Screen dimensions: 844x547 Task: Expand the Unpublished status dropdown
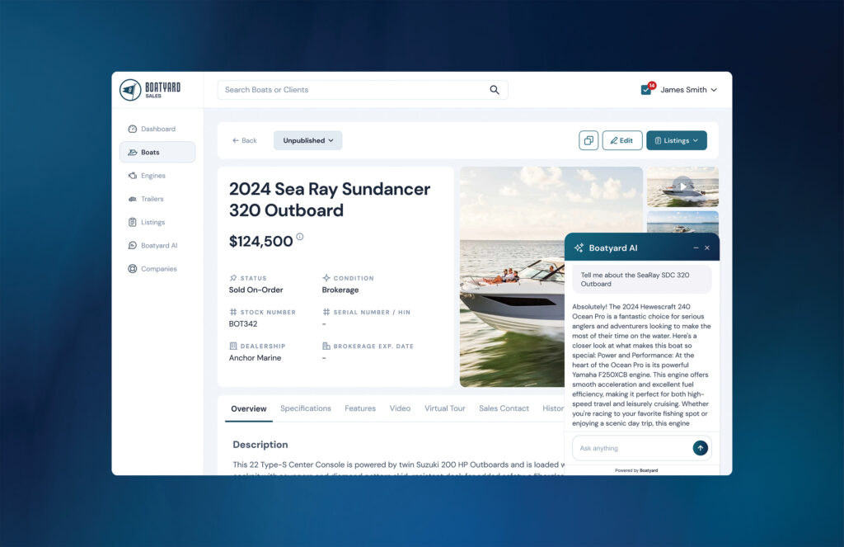pos(308,140)
